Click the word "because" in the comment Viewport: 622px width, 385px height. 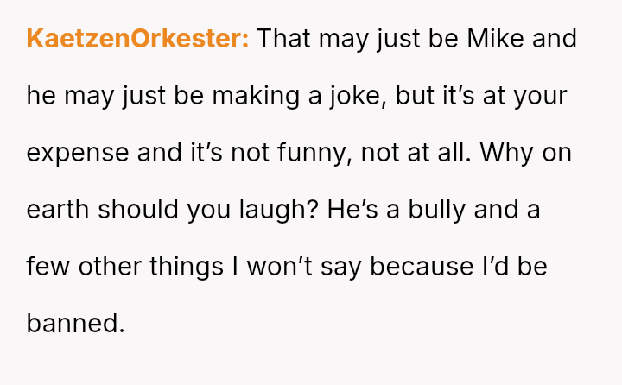[421, 267]
